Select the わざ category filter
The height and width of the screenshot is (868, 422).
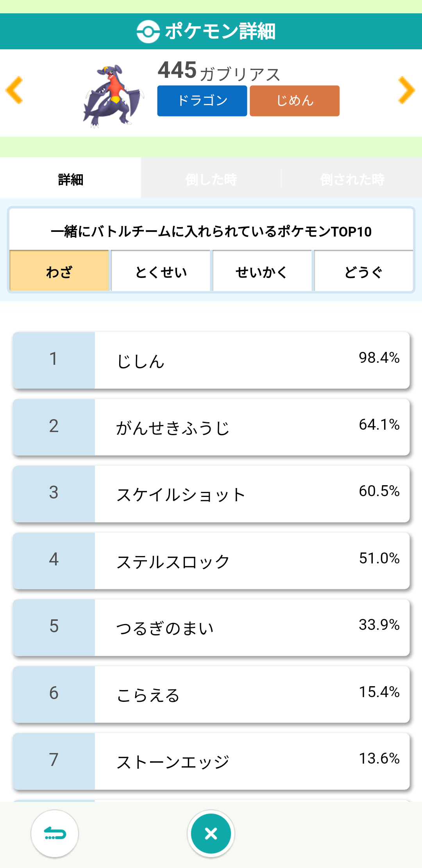pos(59,271)
